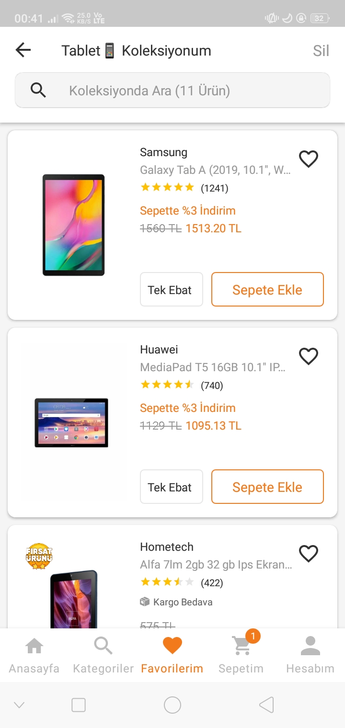The width and height of the screenshot is (345, 728).
Task: Toggle favorite heart on Huawei MediaPad T5
Action: point(309,356)
